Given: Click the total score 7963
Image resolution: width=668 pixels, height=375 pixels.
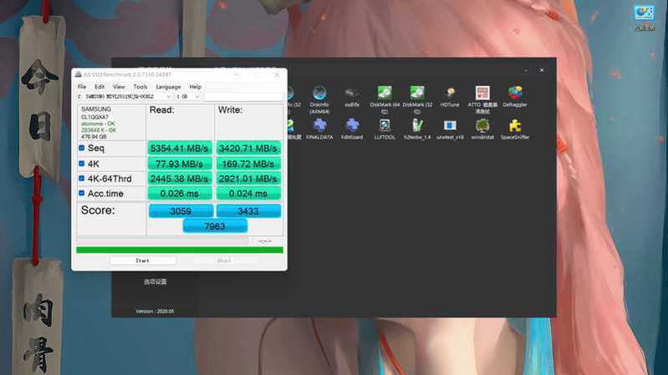Looking at the screenshot, I should point(215,226).
